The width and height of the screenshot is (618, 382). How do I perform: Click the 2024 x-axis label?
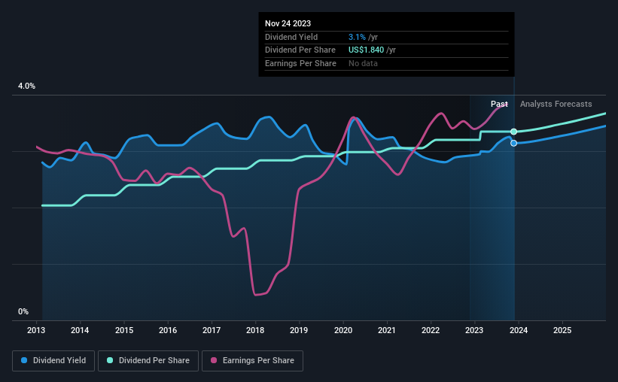(x=519, y=330)
